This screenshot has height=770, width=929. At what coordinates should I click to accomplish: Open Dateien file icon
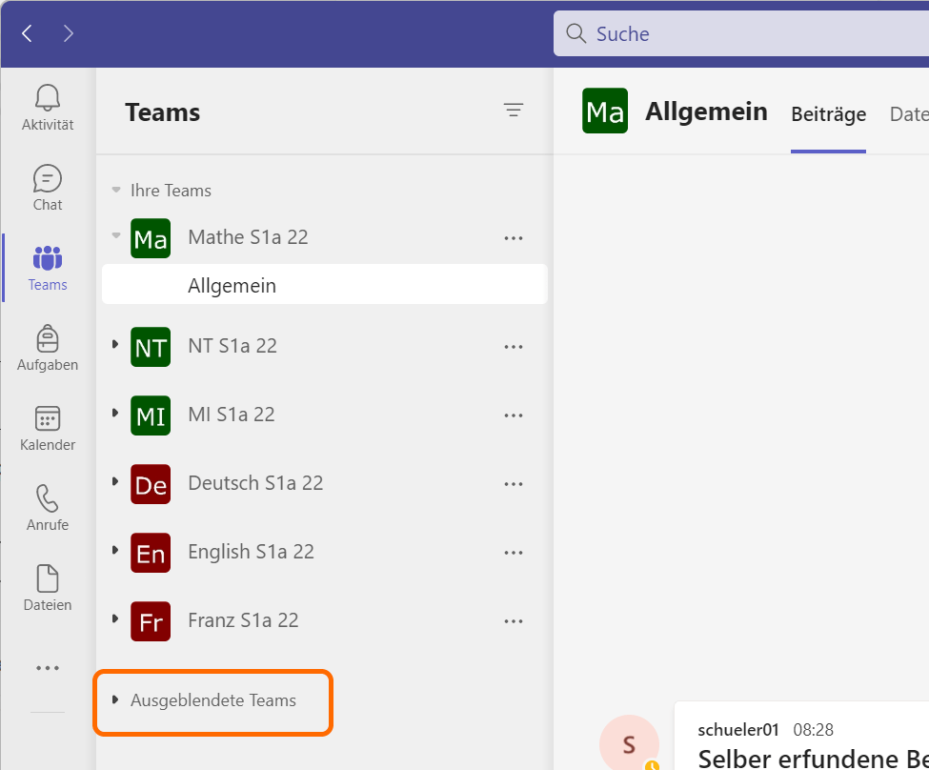pos(48,578)
